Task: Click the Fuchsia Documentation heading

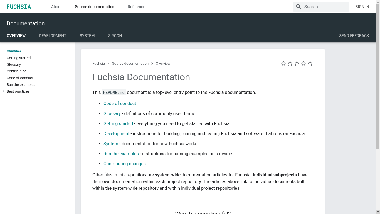Action: pos(141,77)
